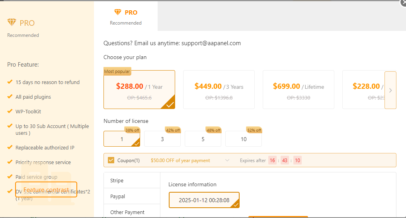Click the checkmark beside "15 days no reason to refund"

click(x=10, y=82)
